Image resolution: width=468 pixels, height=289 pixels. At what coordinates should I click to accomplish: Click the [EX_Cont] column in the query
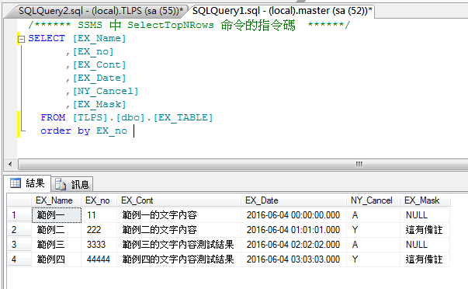tap(99, 64)
